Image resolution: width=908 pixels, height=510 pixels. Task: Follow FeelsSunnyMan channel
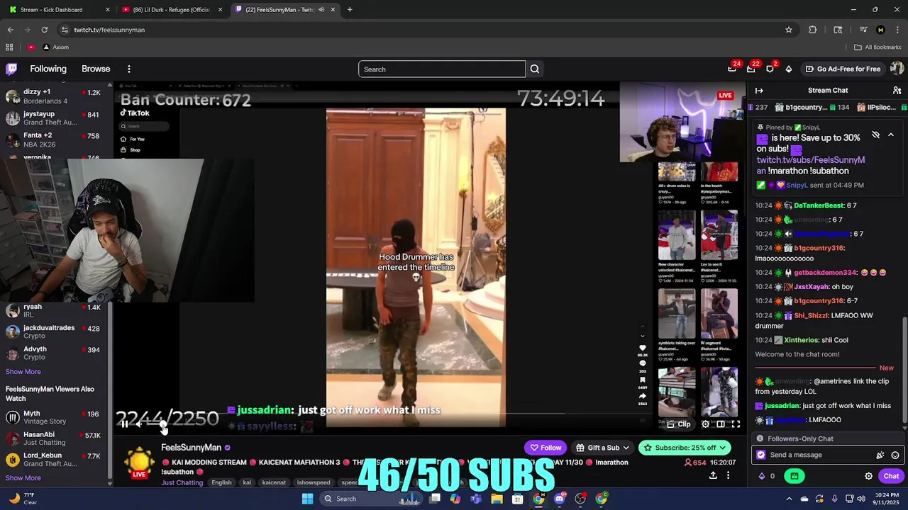tap(546, 448)
